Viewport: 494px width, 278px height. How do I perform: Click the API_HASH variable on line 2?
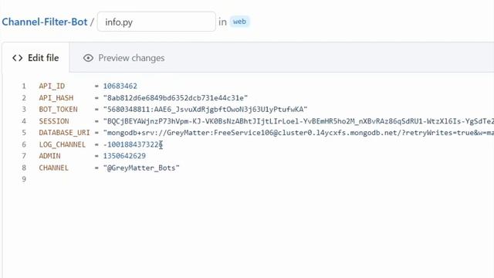pyautogui.click(x=56, y=98)
